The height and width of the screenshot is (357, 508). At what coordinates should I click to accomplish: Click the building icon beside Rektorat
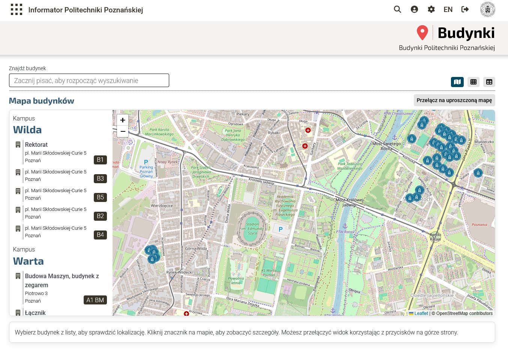tap(18, 145)
